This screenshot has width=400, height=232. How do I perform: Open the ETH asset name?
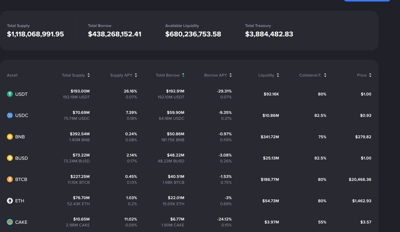pyautogui.click(x=20, y=201)
